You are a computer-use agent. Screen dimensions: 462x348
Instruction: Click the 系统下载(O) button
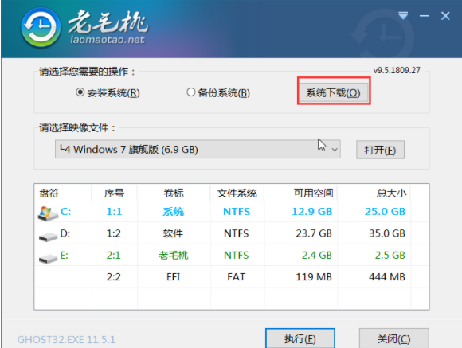(334, 93)
